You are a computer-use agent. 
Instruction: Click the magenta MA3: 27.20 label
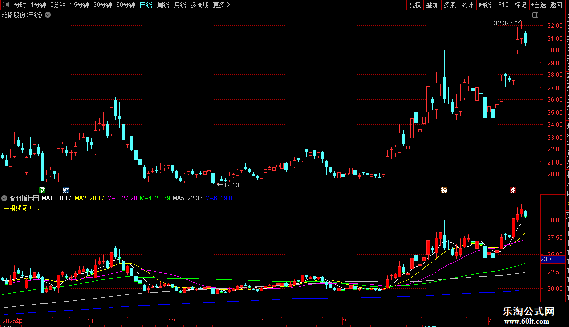(x=122, y=198)
